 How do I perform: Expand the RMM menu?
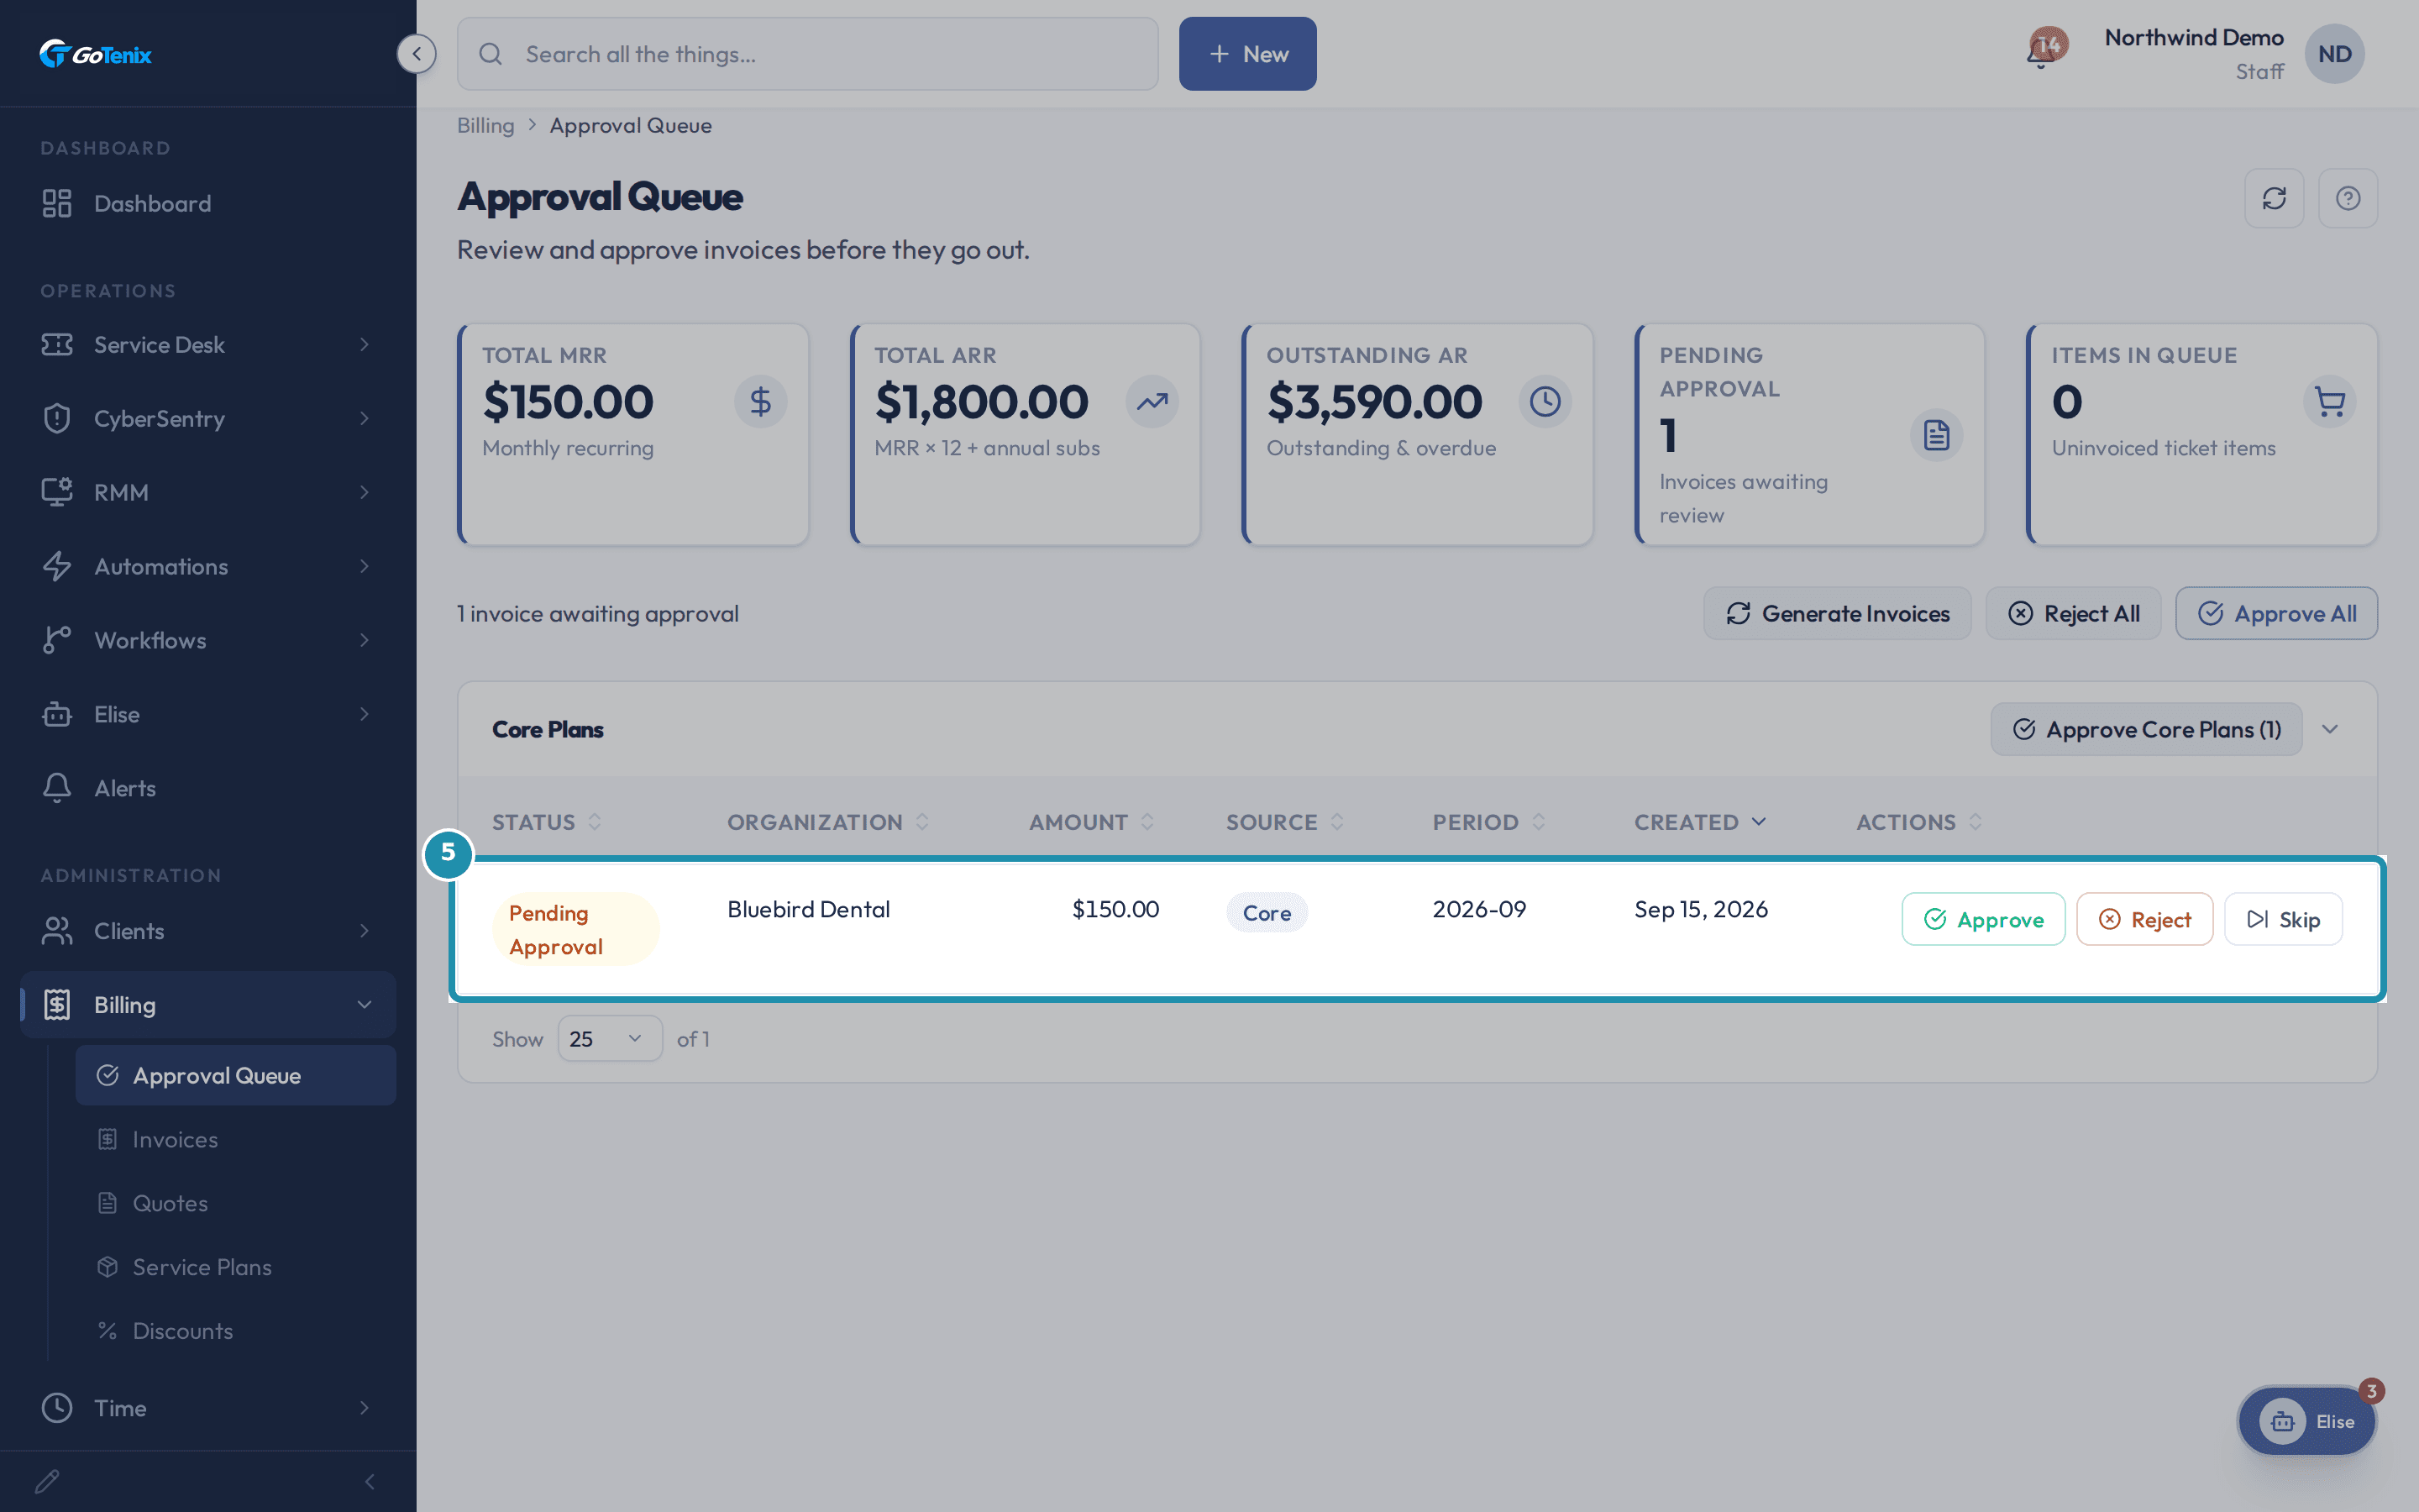[x=207, y=493]
